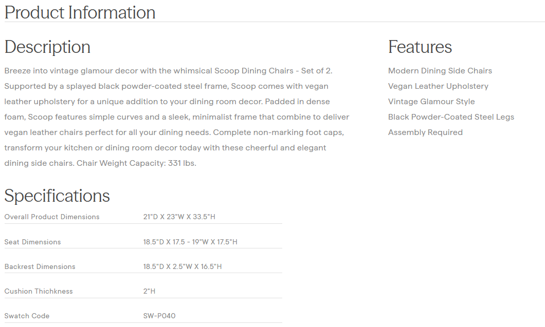
Task: Click the Vegan Leather Upholstery feature
Action: 438,86
